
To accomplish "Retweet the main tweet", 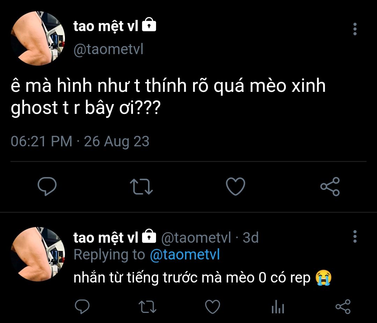I will click(141, 186).
